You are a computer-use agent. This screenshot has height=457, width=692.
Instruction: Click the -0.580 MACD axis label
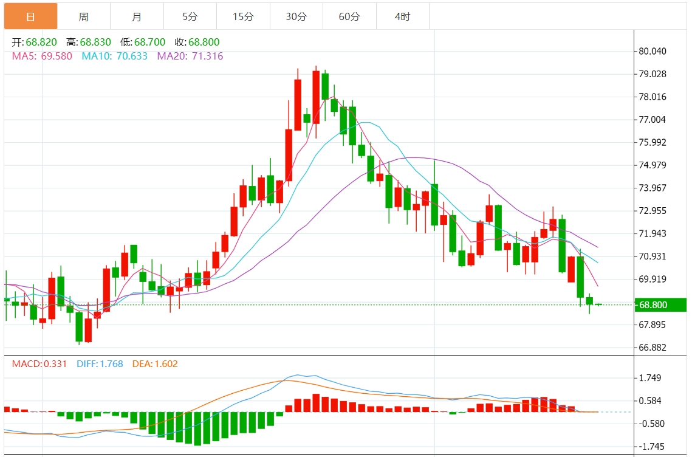(x=652, y=424)
